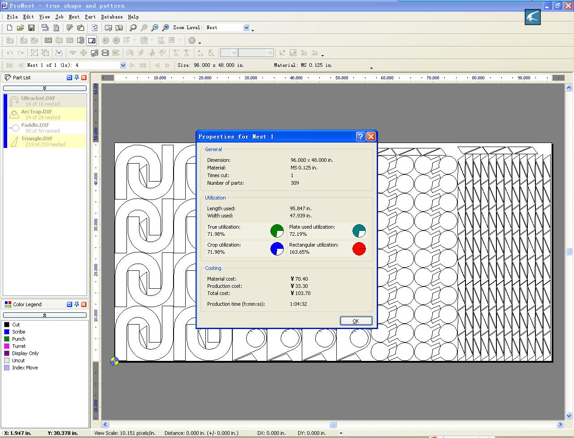Save the job with the floppy disk icon
Image resolution: width=574 pixels, height=438 pixels.
[x=31, y=28]
